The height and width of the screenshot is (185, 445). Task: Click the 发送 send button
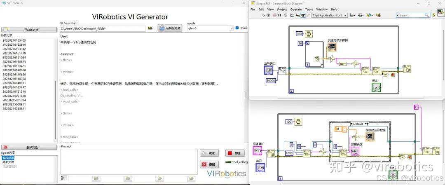click(209, 153)
